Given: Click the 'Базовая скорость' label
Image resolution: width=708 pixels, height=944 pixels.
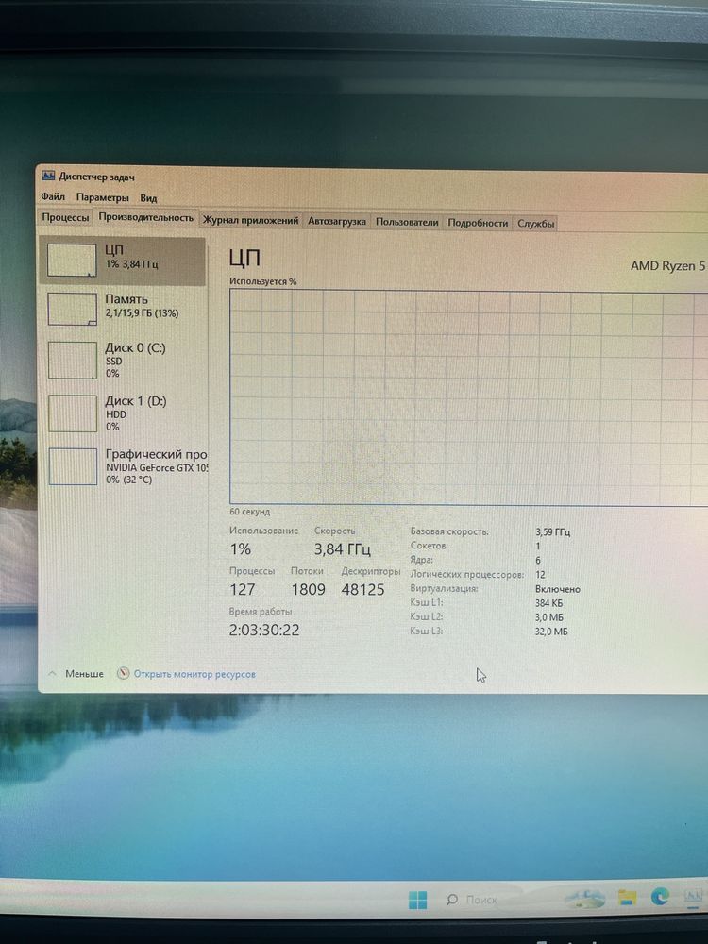Looking at the screenshot, I should (449, 531).
